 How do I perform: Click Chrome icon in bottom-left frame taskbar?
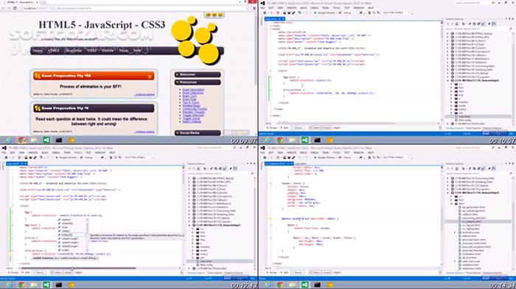(x=21, y=285)
